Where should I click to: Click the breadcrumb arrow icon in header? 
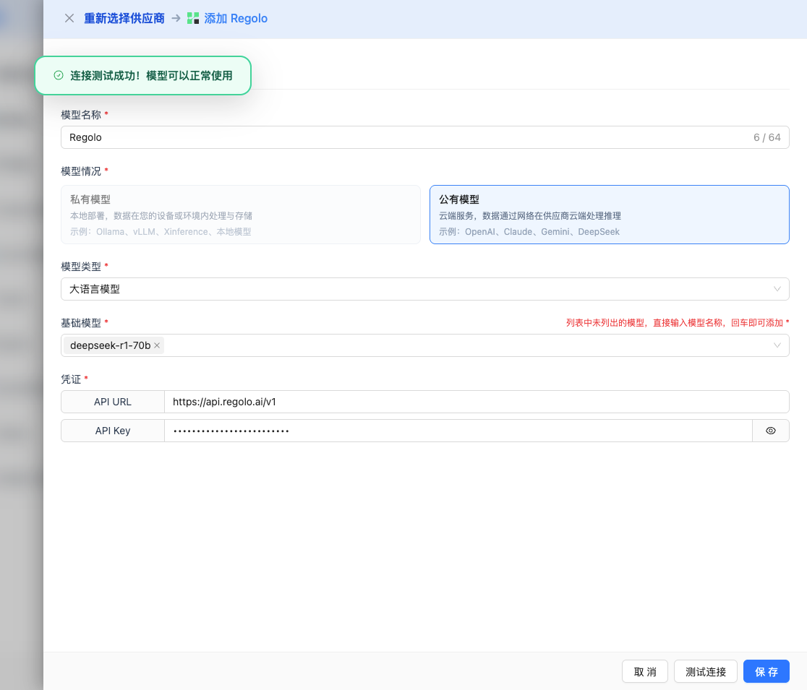176,19
